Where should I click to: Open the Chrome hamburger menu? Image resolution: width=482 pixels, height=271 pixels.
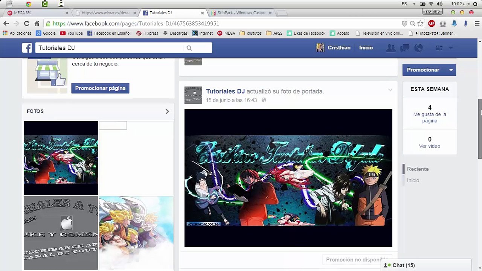pyautogui.click(x=477, y=23)
